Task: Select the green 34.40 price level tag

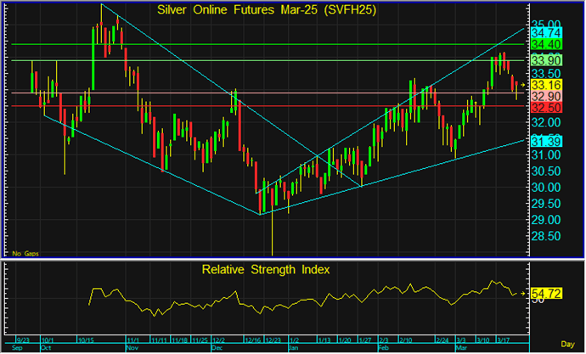Action: (x=544, y=43)
